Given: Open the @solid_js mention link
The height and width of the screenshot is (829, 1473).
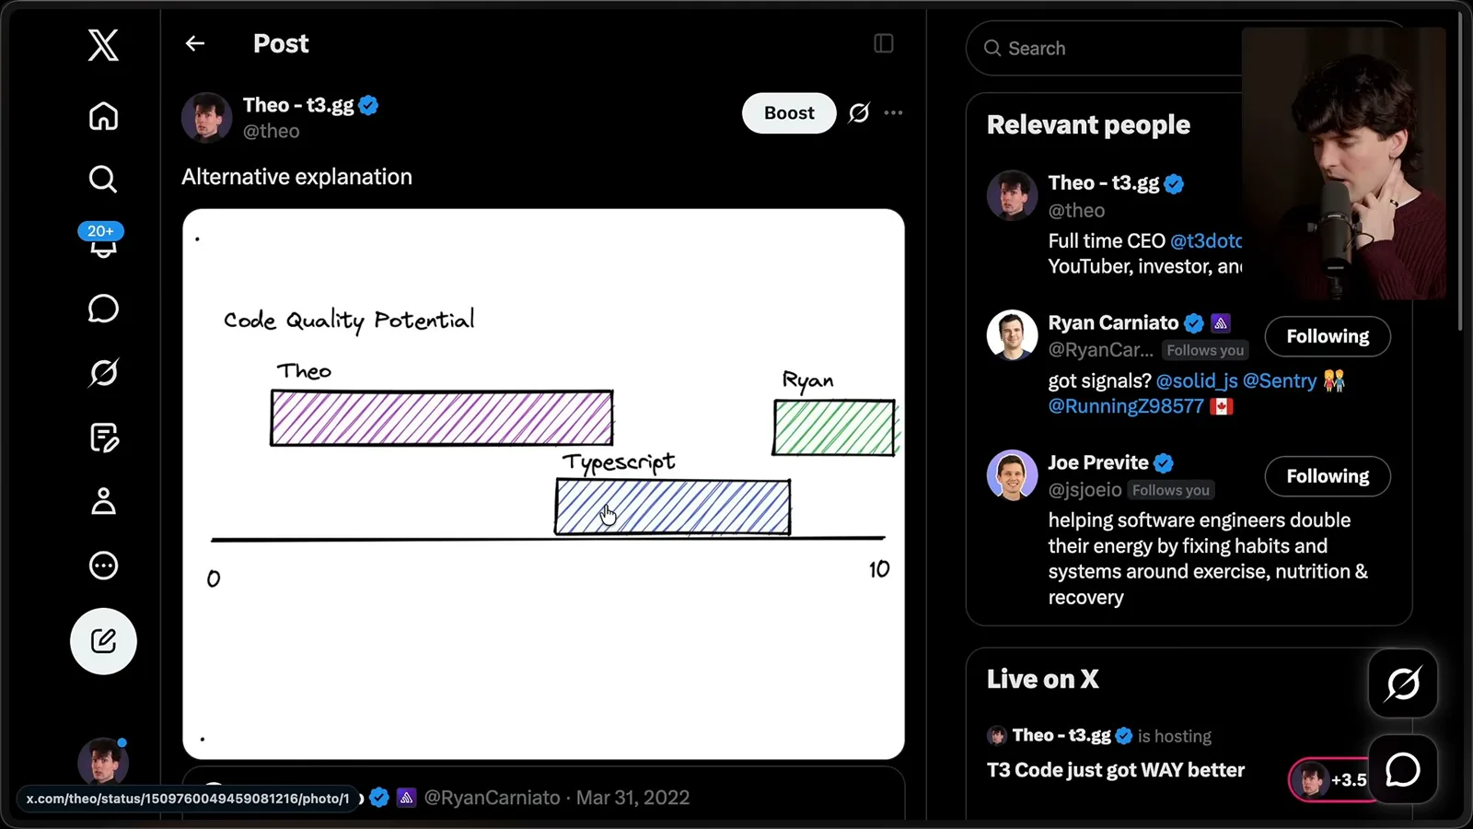Looking at the screenshot, I should 1197,380.
